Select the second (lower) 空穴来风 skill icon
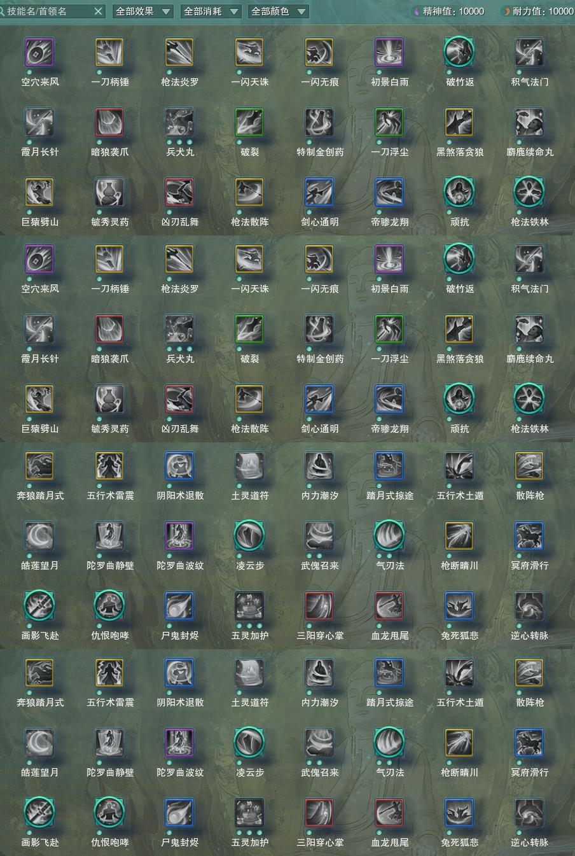This screenshot has width=575, height=856. coord(39,259)
